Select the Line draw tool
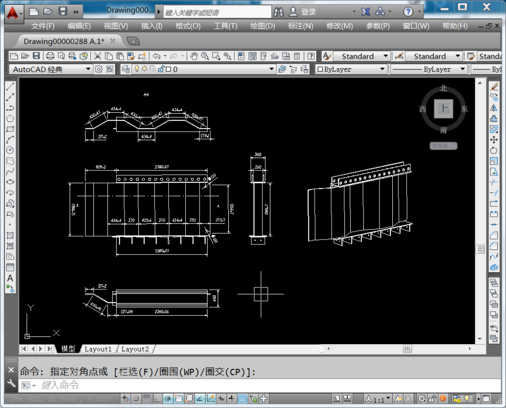Screen dimensions: 506x408 (x=10, y=87)
